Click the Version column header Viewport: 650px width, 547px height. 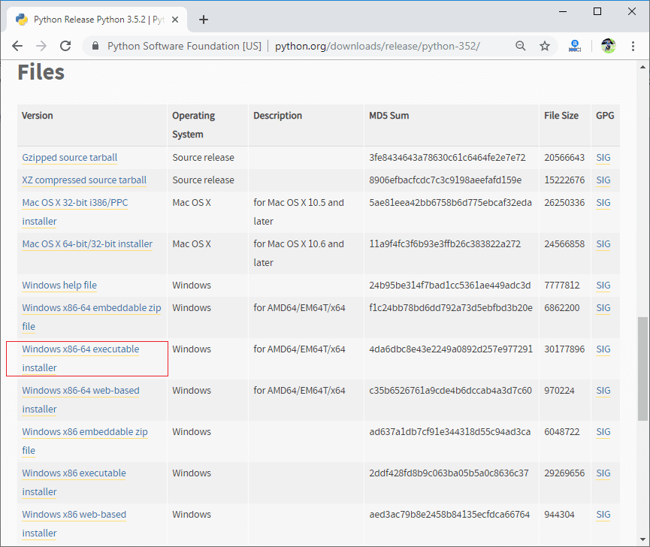pyautogui.click(x=38, y=116)
